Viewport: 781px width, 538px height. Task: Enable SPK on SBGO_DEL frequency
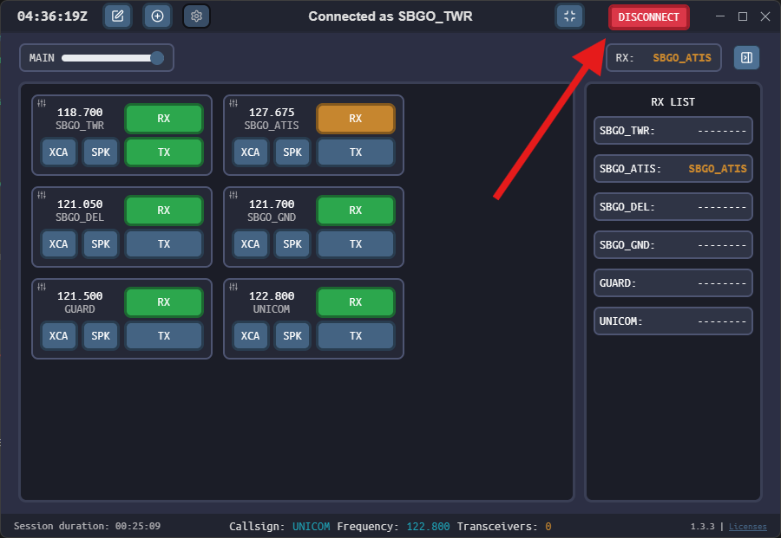click(x=101, y=244)
